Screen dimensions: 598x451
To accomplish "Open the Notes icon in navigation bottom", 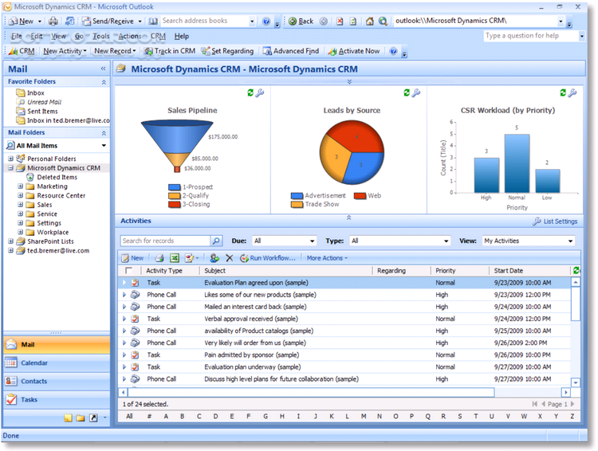I will (68, 418).
